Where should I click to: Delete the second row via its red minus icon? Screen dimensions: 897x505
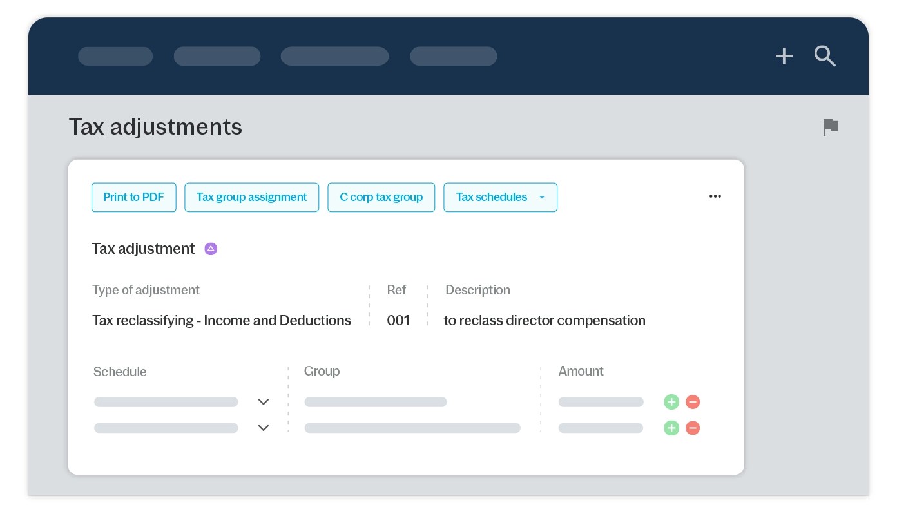pyautogui.click(x=692, y=428)
